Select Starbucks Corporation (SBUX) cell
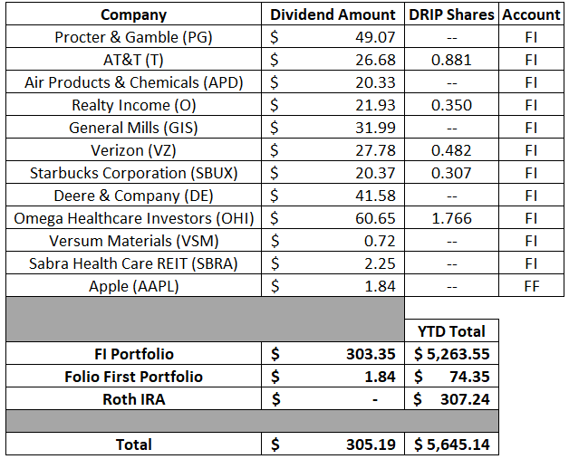 (x=133, y=173)
